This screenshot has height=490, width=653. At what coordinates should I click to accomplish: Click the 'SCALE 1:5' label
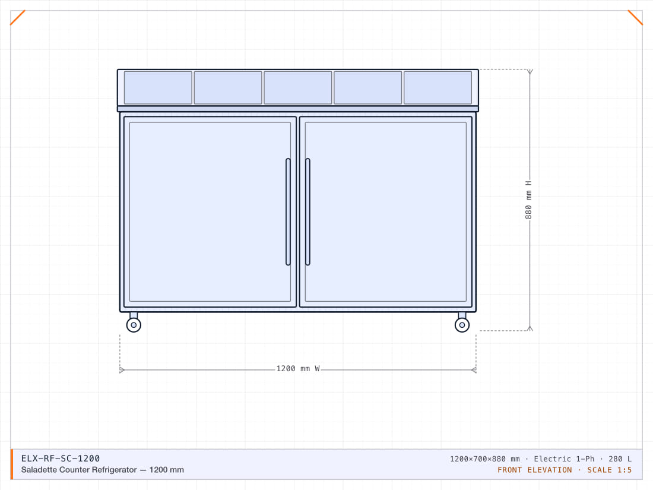pos(609,470)
